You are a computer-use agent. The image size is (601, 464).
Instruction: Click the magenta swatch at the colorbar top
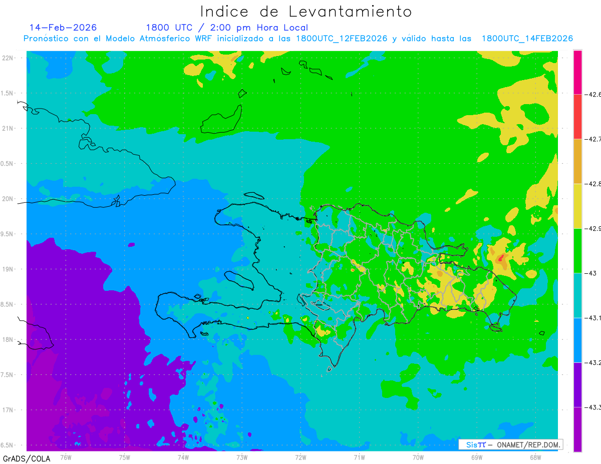pos(577,72)
